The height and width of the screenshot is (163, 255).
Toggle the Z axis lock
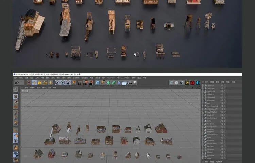[x=68, y=82]
